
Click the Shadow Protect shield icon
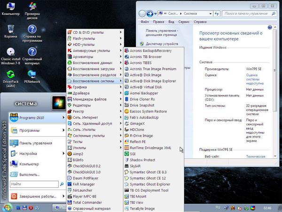[126, 160]
